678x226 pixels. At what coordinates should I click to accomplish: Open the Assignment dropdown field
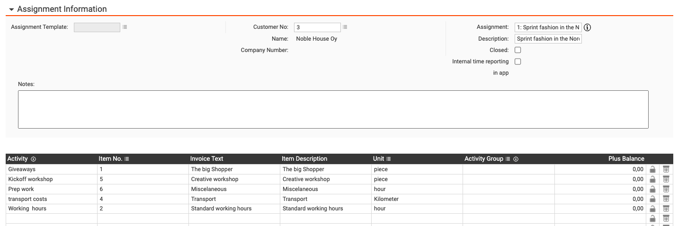click(x=548, y=27)
